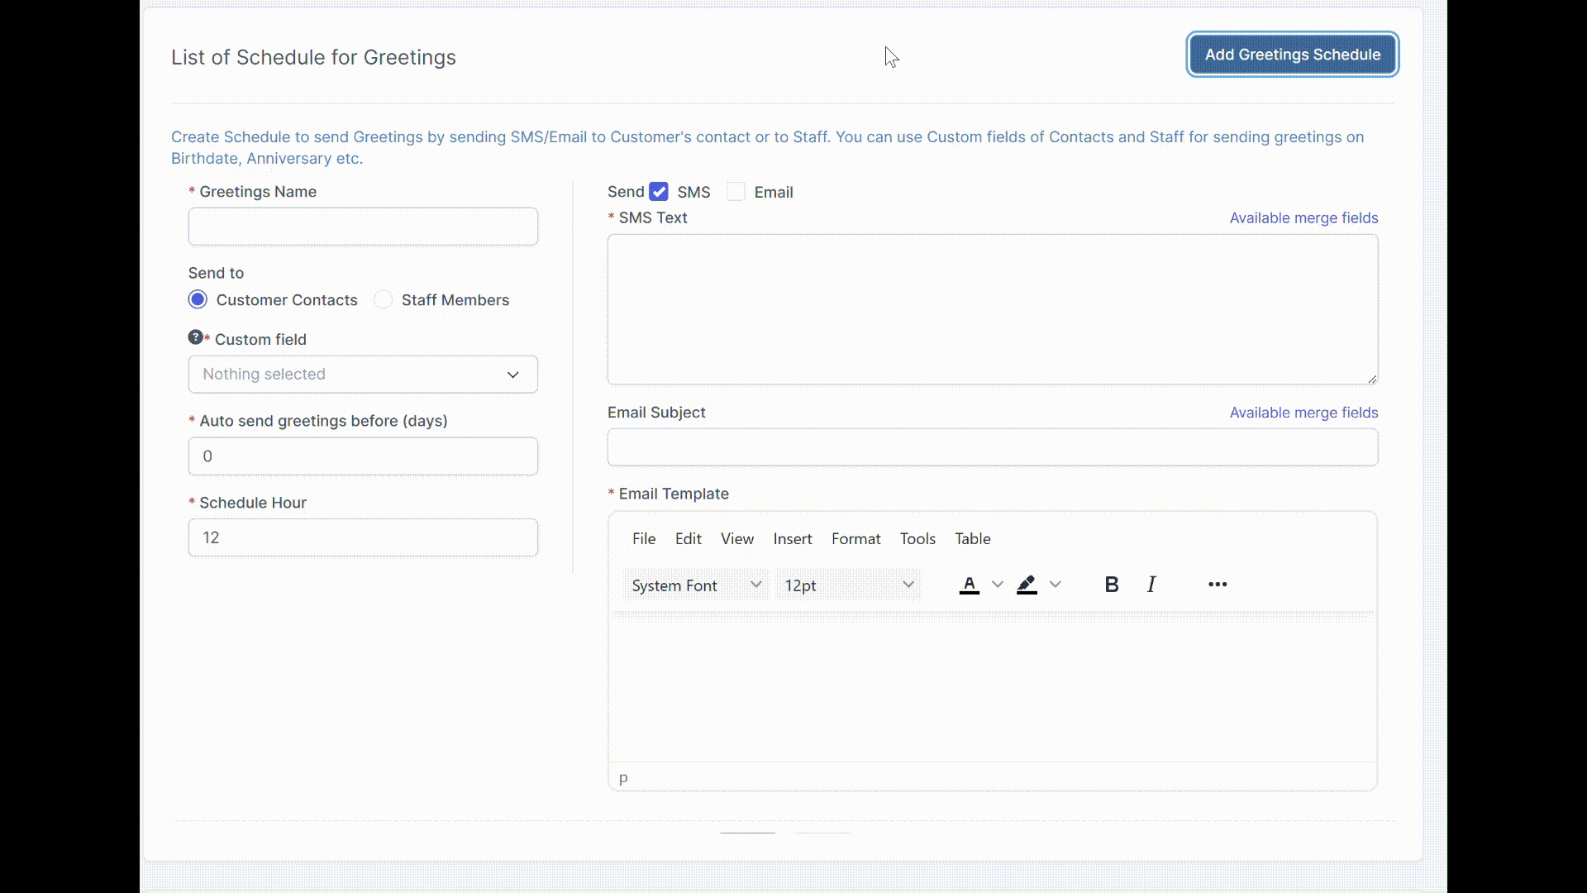The width and height of the screenshot is (1587, 893).
Task: Expand the System Font family dropdown
Action: 695,585
